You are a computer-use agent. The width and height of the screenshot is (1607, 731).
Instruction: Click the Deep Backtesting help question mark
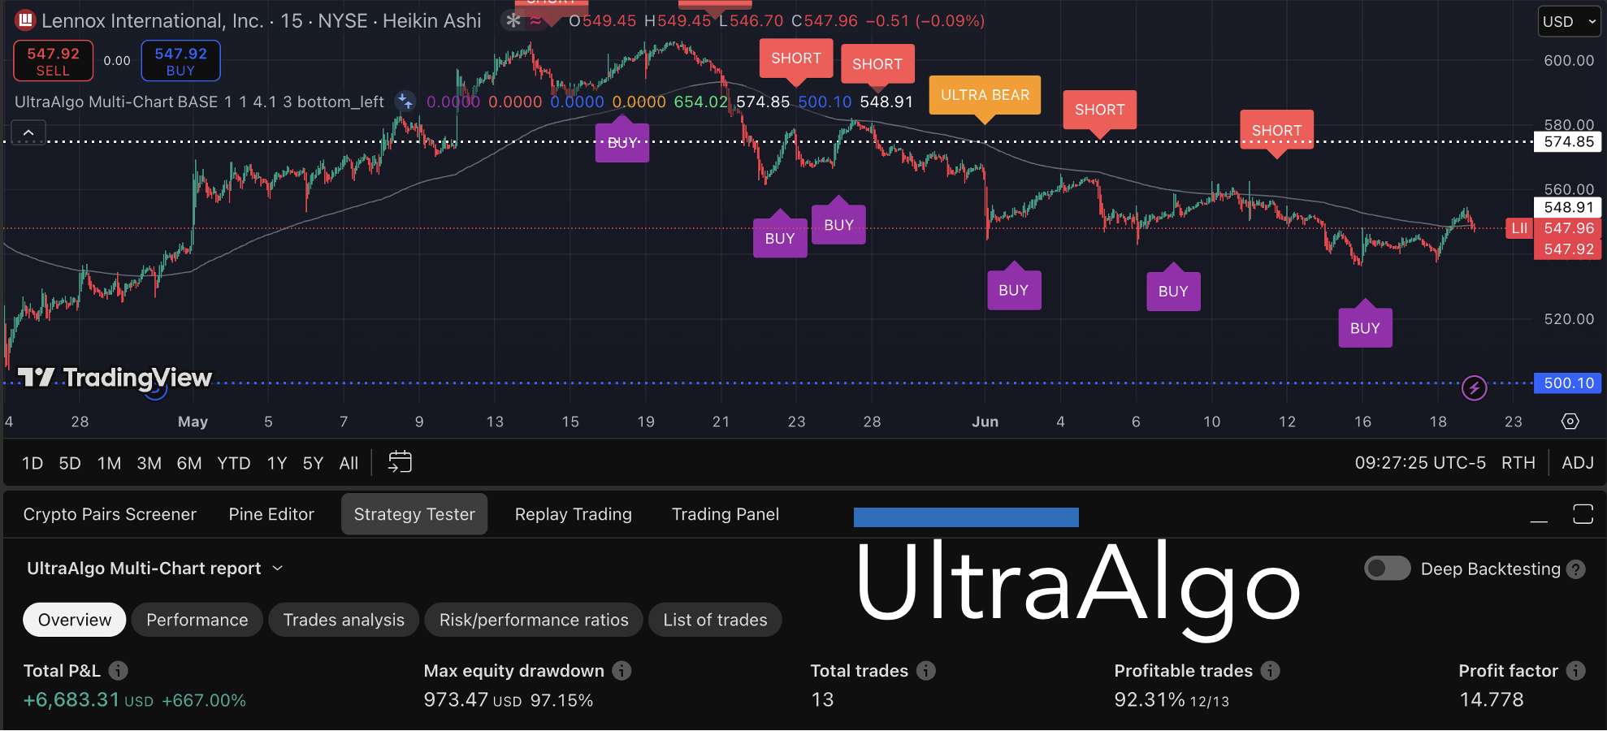pyautogui.click(x=1576, y=569)
